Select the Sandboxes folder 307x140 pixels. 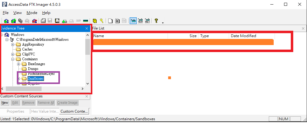click(x=36, y=79)
